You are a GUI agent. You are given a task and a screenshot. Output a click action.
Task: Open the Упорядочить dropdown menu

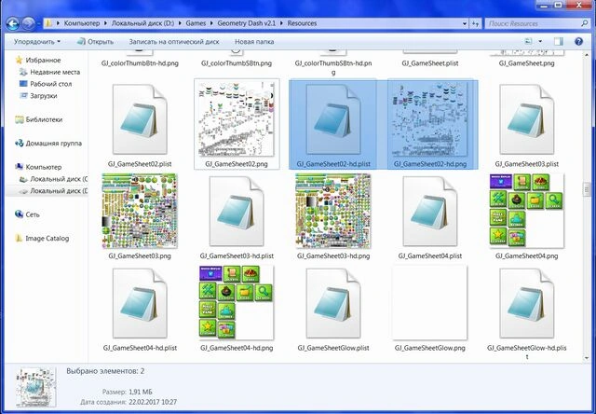click(37, 41)
